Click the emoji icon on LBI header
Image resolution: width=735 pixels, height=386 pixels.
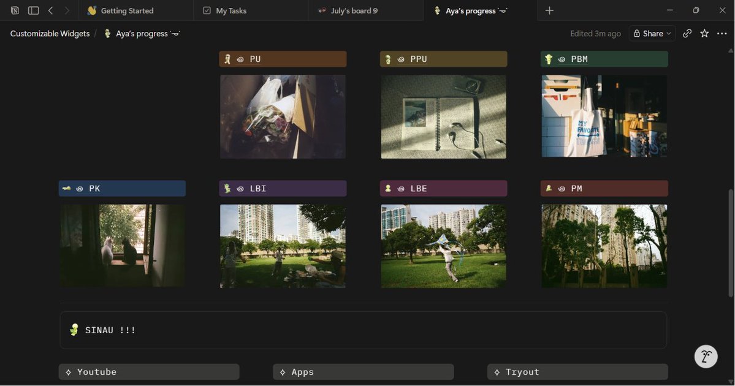coord(227,188)
